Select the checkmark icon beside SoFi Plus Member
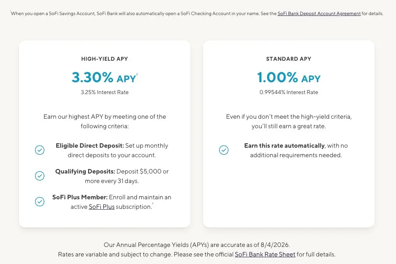396x264 pixels. pyautogui.click(x=40, y=202)
